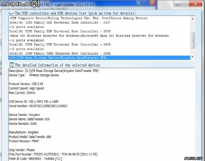The image size is (205, 161).
Task: Click the USB devices list header icon
Action: [x=11, y=13]
